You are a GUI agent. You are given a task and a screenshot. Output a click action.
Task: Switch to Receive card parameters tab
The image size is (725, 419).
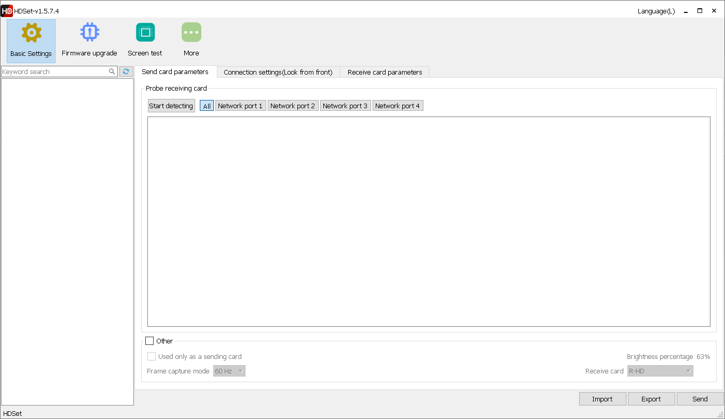point(384,72)
